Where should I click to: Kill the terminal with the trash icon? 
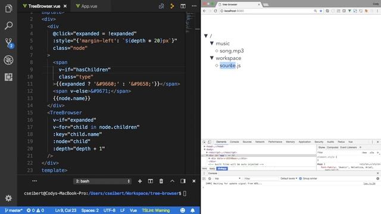coord(161,181)
